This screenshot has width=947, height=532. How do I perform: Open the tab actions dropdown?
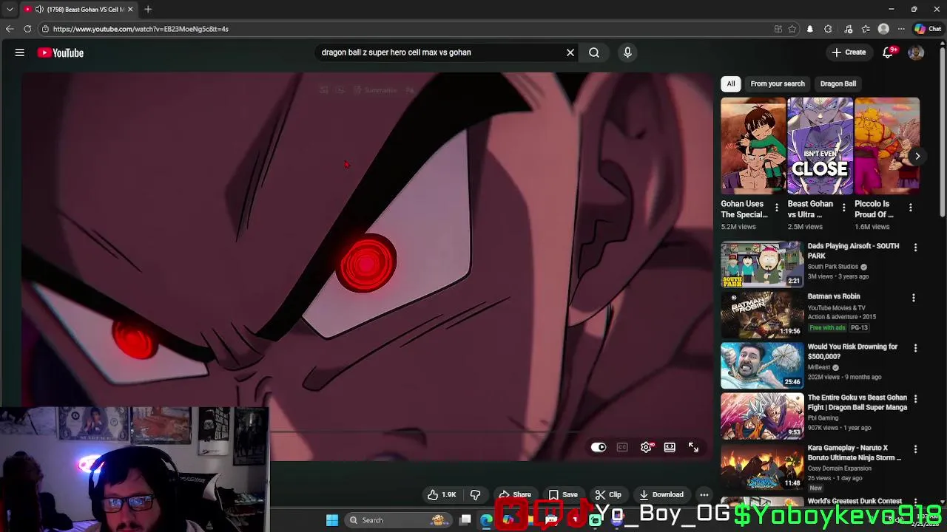coord(10,9)
